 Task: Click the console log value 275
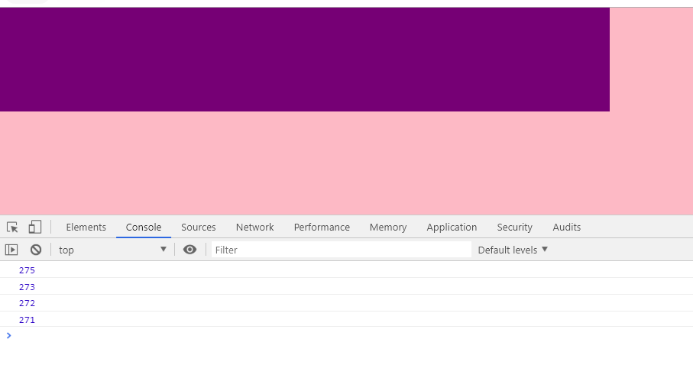coord(27,270)
